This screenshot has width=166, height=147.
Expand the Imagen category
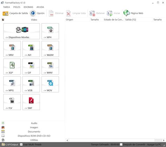click(x=33, y=127)
